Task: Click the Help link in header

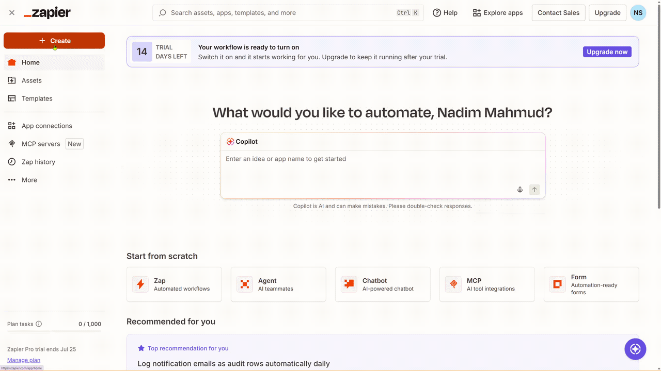Action: tap(445, 13)
